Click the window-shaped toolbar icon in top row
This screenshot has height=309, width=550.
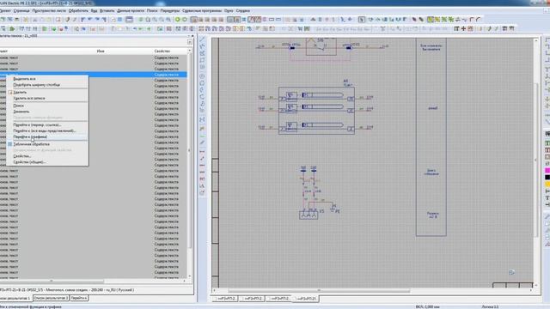tap(130, 20)
